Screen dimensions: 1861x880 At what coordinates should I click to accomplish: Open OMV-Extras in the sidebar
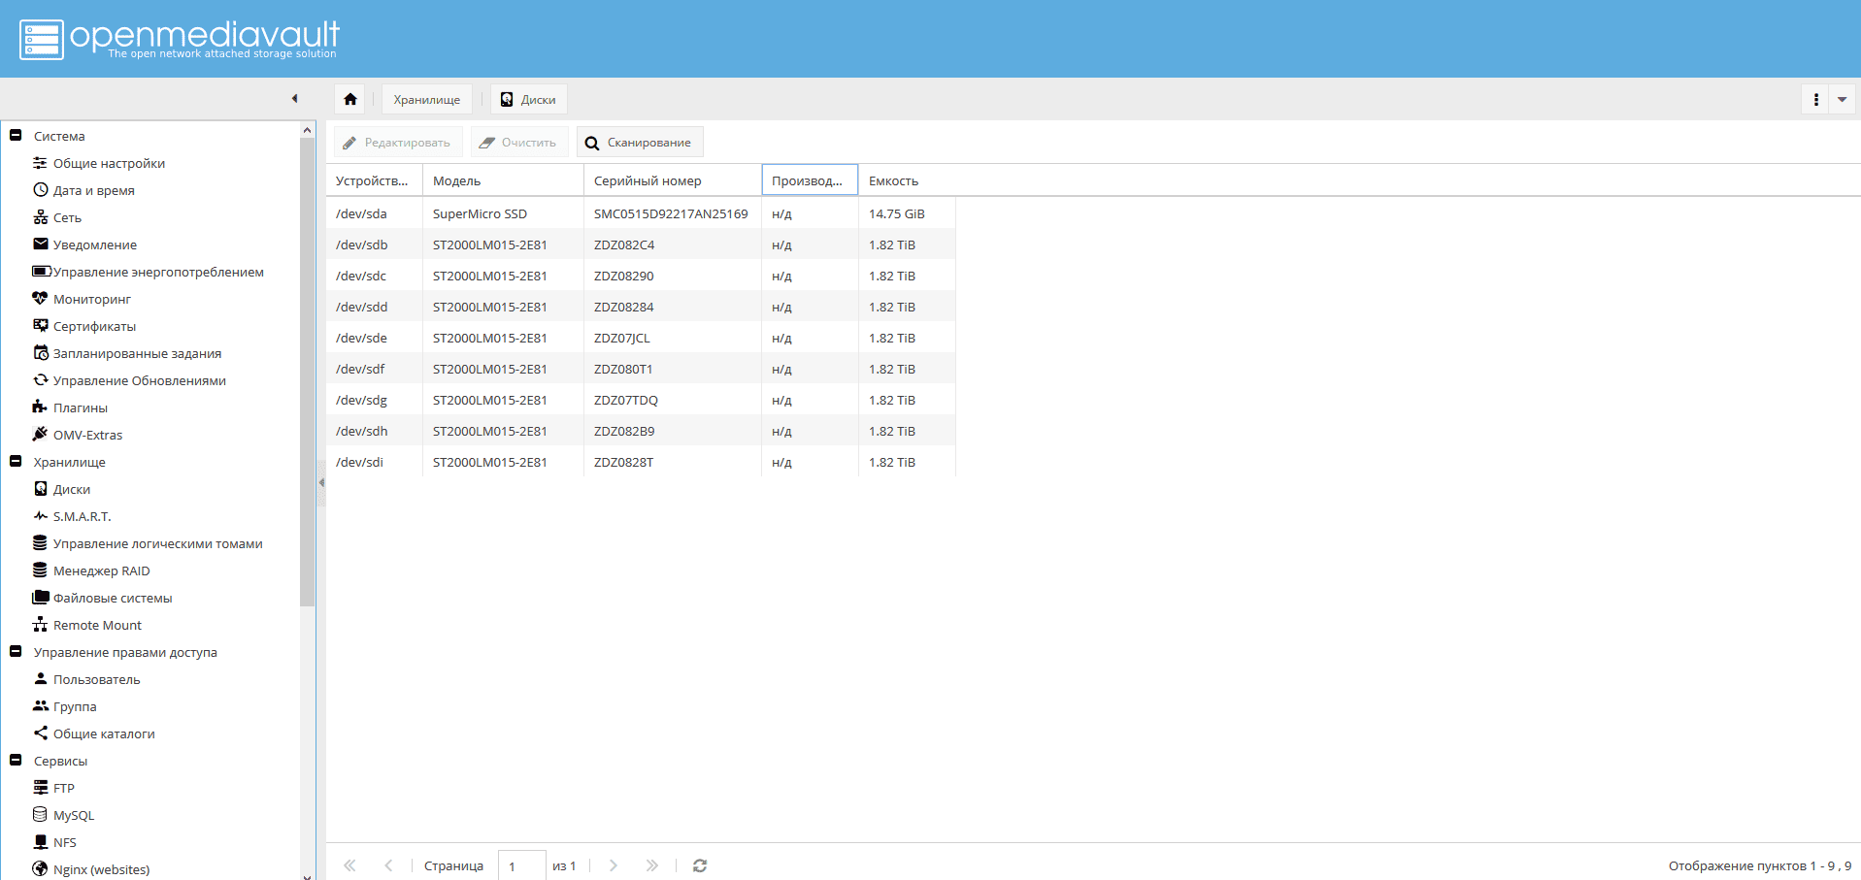[87, 435]
